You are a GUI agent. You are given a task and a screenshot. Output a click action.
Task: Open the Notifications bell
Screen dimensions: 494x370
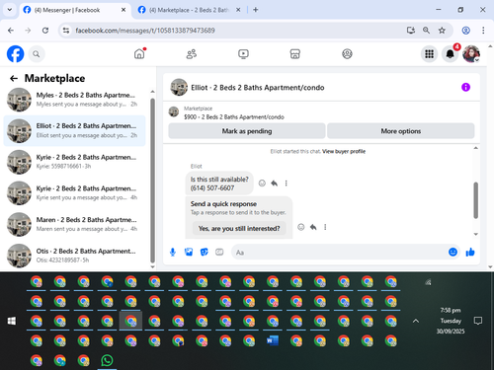[451, 54]
